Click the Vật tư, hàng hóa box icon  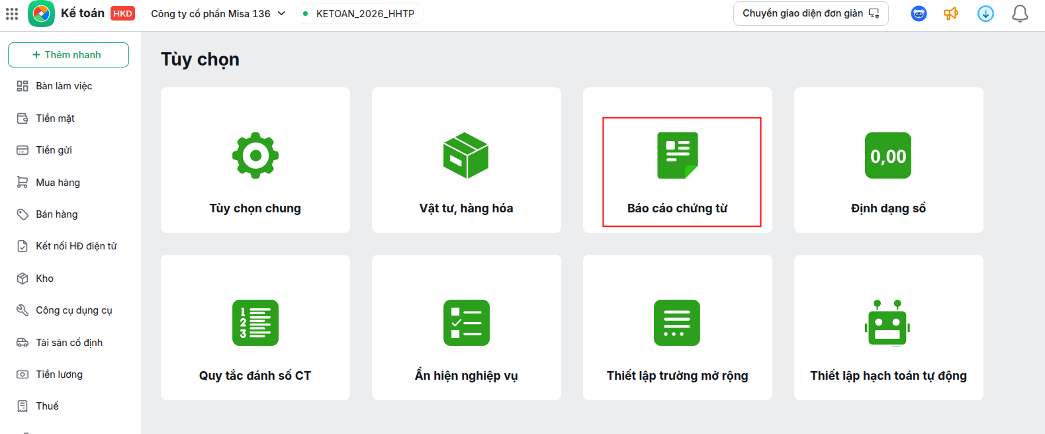click(466, 155)
